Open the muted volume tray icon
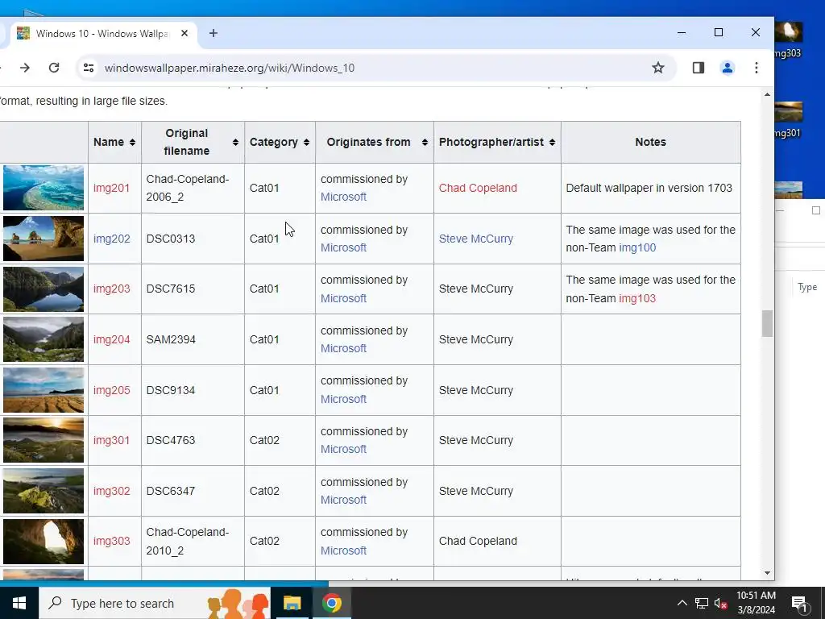This screenshot has height=619, width=825. point(721,603)
